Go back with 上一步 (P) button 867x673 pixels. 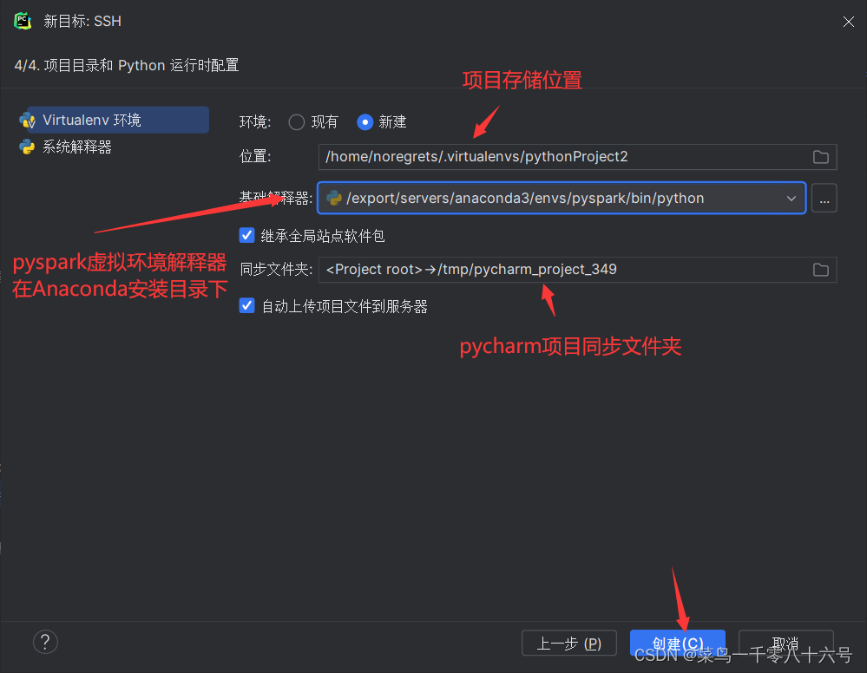tap(569, 644)
